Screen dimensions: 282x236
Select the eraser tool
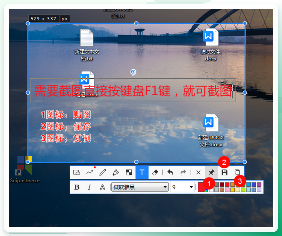155,173
